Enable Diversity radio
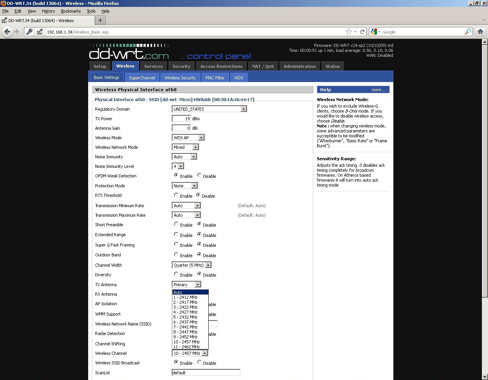The width and height of the screenshot is (488, 380). (x=176, y=274)
